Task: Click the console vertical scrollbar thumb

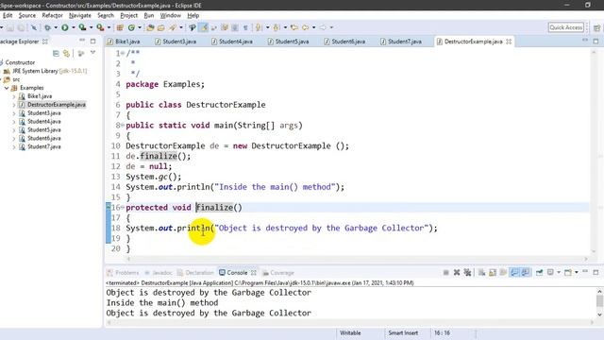Action: (599, 300)
